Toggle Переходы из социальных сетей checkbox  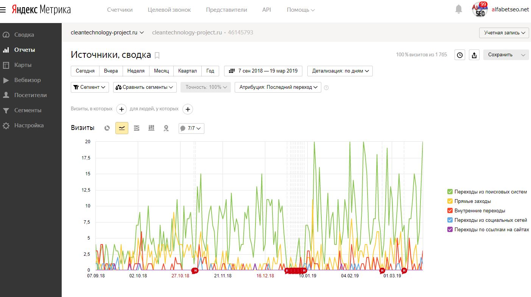[x=450, y=220]
